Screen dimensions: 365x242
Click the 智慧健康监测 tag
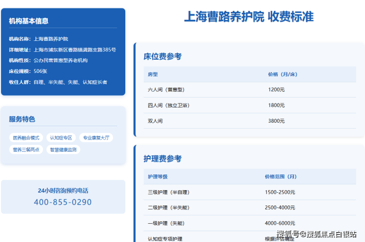pos(63,150)
